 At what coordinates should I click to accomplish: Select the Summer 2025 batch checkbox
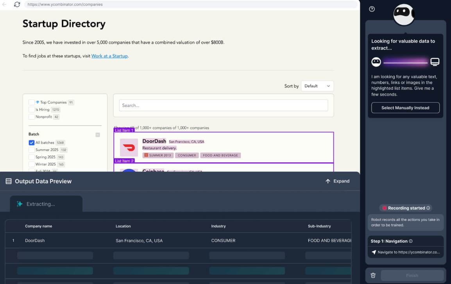(x=31, y=150)
